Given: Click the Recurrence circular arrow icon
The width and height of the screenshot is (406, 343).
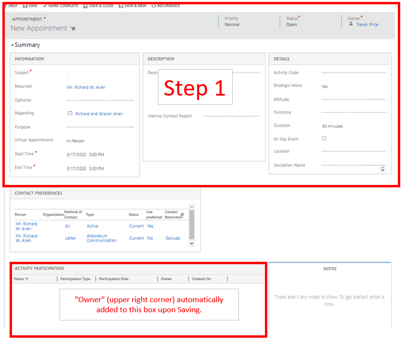Looking at the screenshot, I should (154, 6).
